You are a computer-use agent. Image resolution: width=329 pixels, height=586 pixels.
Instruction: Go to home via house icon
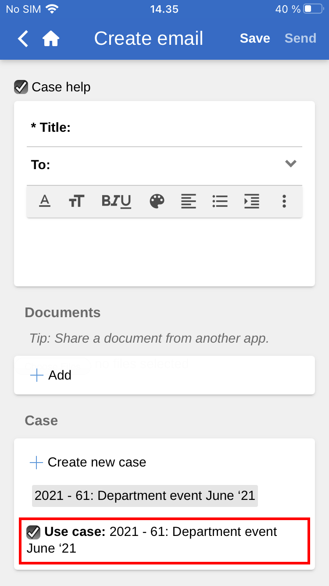(x=51, y=39)
